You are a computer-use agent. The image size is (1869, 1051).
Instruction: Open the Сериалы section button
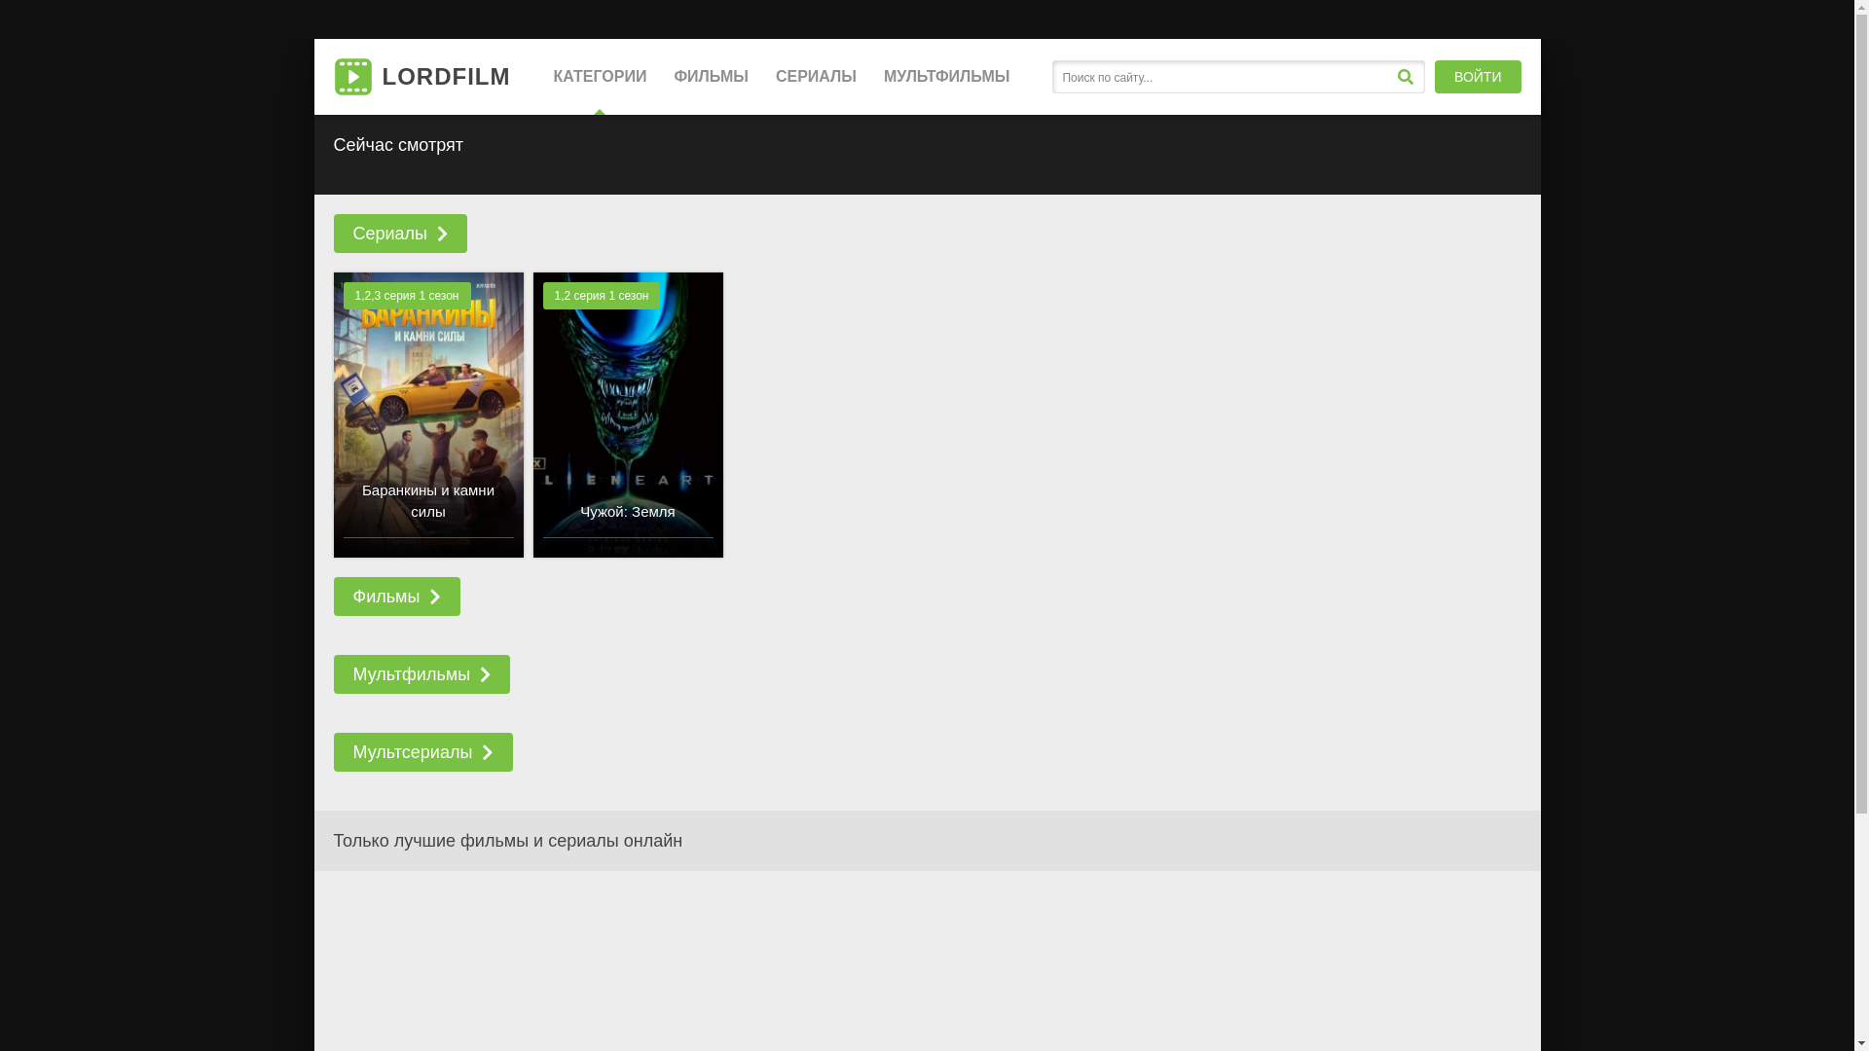point(400,234)
